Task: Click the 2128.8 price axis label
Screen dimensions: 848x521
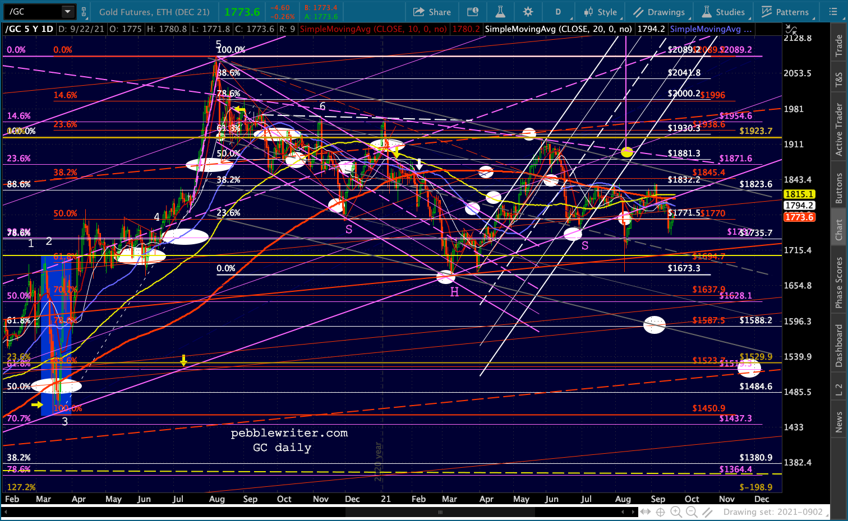Action: (x=798, y=38)
